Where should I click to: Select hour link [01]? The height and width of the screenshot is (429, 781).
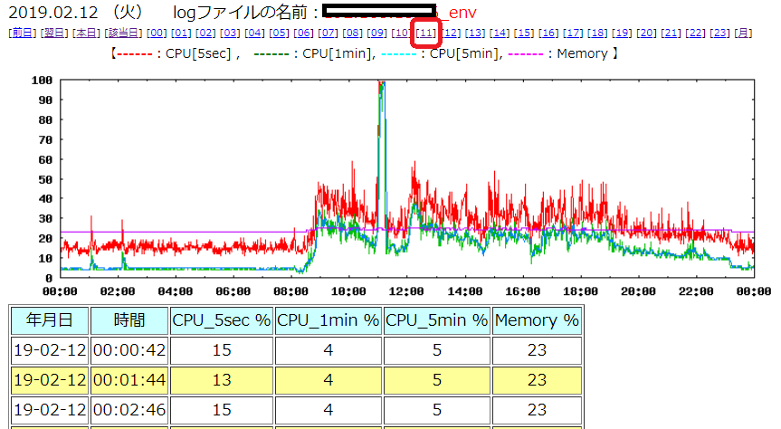(181, 33)
